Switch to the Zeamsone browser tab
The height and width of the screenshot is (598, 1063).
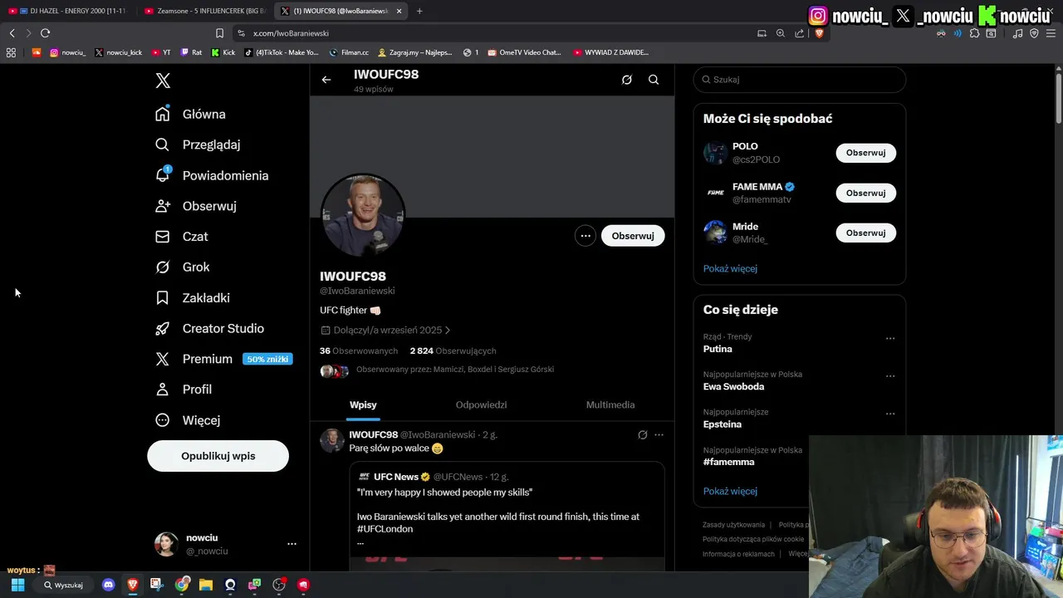tap(205, 11)
